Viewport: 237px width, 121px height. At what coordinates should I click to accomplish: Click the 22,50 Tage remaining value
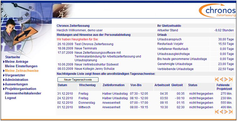click(226, 69)
